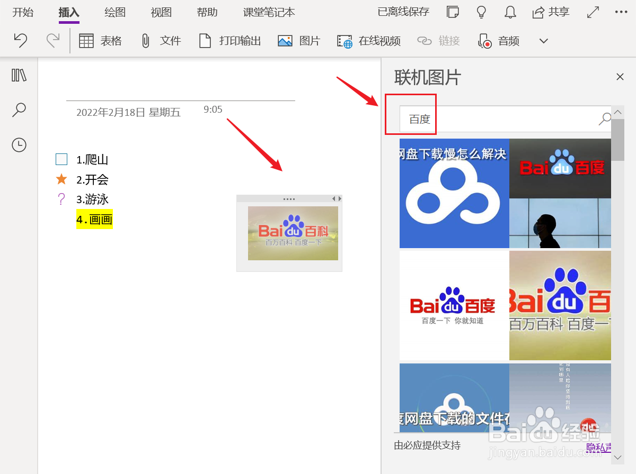The width and height of the screenshot is (636, 474).
Task: Select the 百万百科 Baidu image result
Action: point(560,305)
